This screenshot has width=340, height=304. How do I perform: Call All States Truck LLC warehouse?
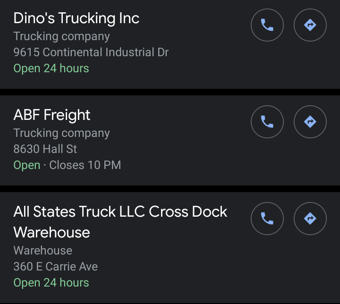tap(267, 219)
